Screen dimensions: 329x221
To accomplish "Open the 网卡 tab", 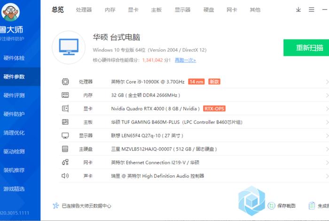I will click(232, 10).
